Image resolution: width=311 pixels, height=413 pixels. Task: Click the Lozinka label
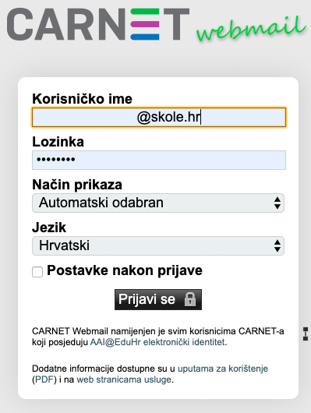click(58, 142)
